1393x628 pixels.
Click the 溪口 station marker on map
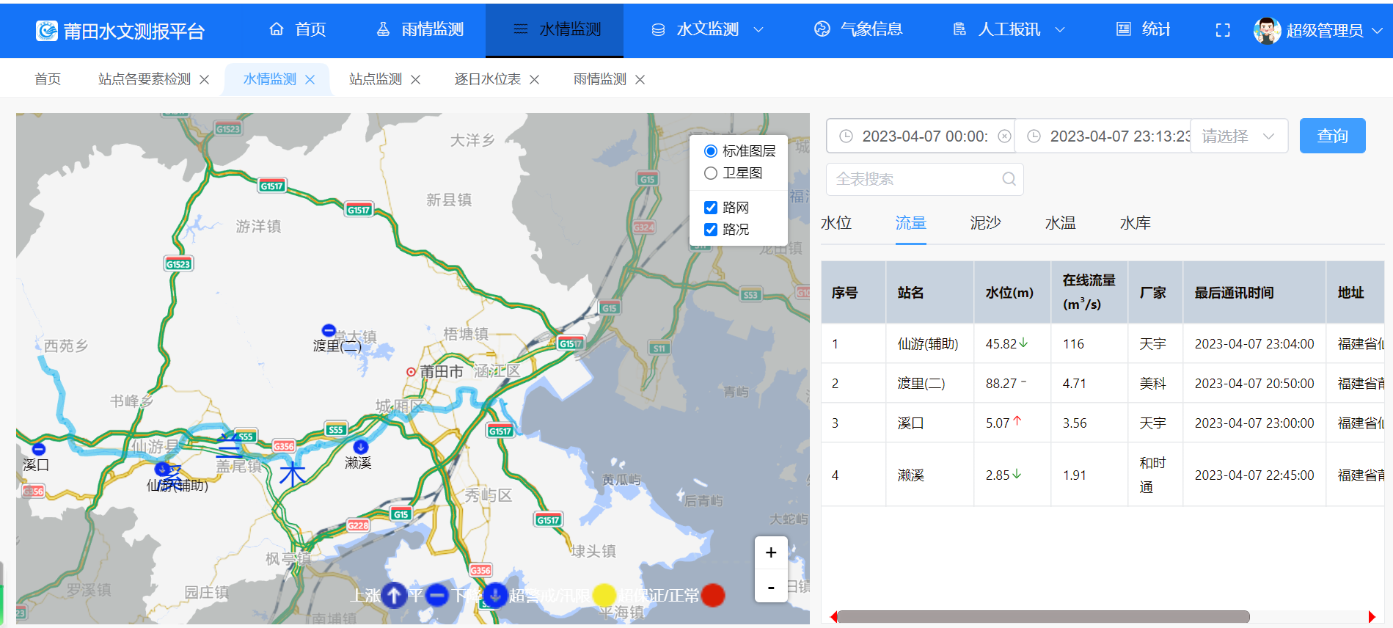38,449
